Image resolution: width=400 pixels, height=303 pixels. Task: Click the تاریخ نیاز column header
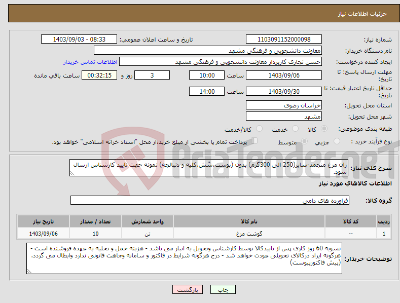43,221
